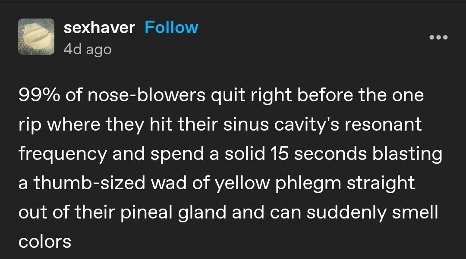The width and height of the screenshot is (466, 259).
Task: Open the "4d ago" post timestamp
Action: click(88, 49)
